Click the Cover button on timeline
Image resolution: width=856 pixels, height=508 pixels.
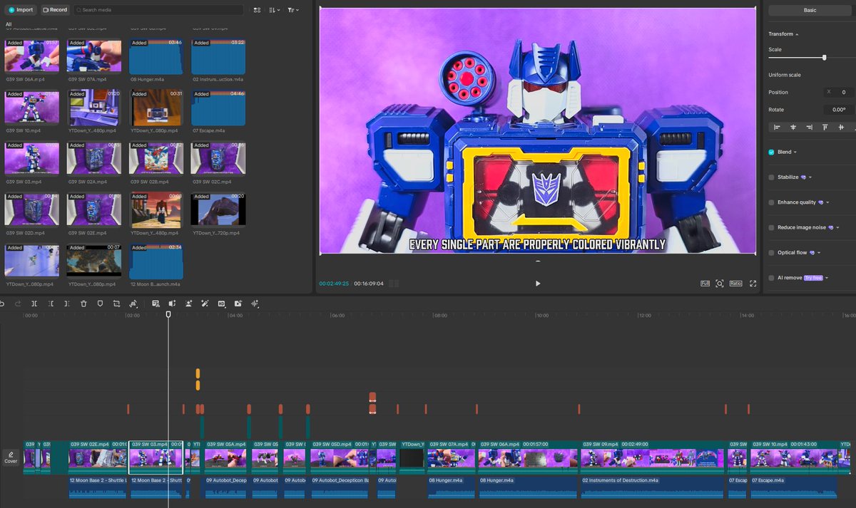11,457
